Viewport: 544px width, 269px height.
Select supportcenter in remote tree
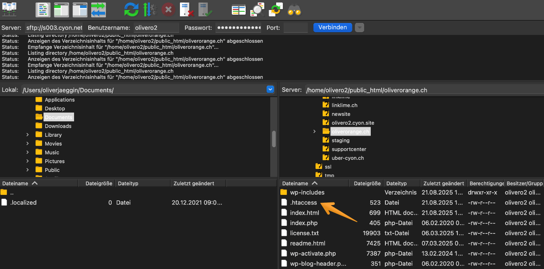[349, 149]
